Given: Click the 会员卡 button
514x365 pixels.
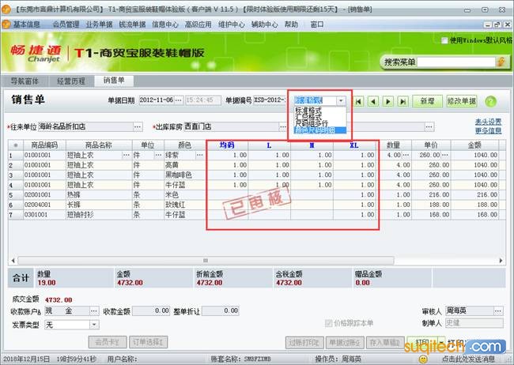Looking at the screenshot, I should click(108, 342).
